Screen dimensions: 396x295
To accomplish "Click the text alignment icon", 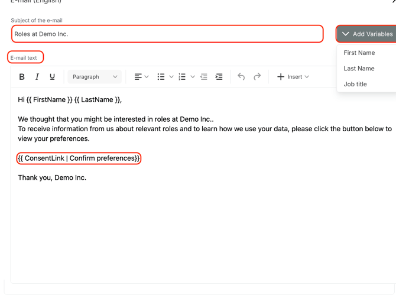I will click(138, 77).
